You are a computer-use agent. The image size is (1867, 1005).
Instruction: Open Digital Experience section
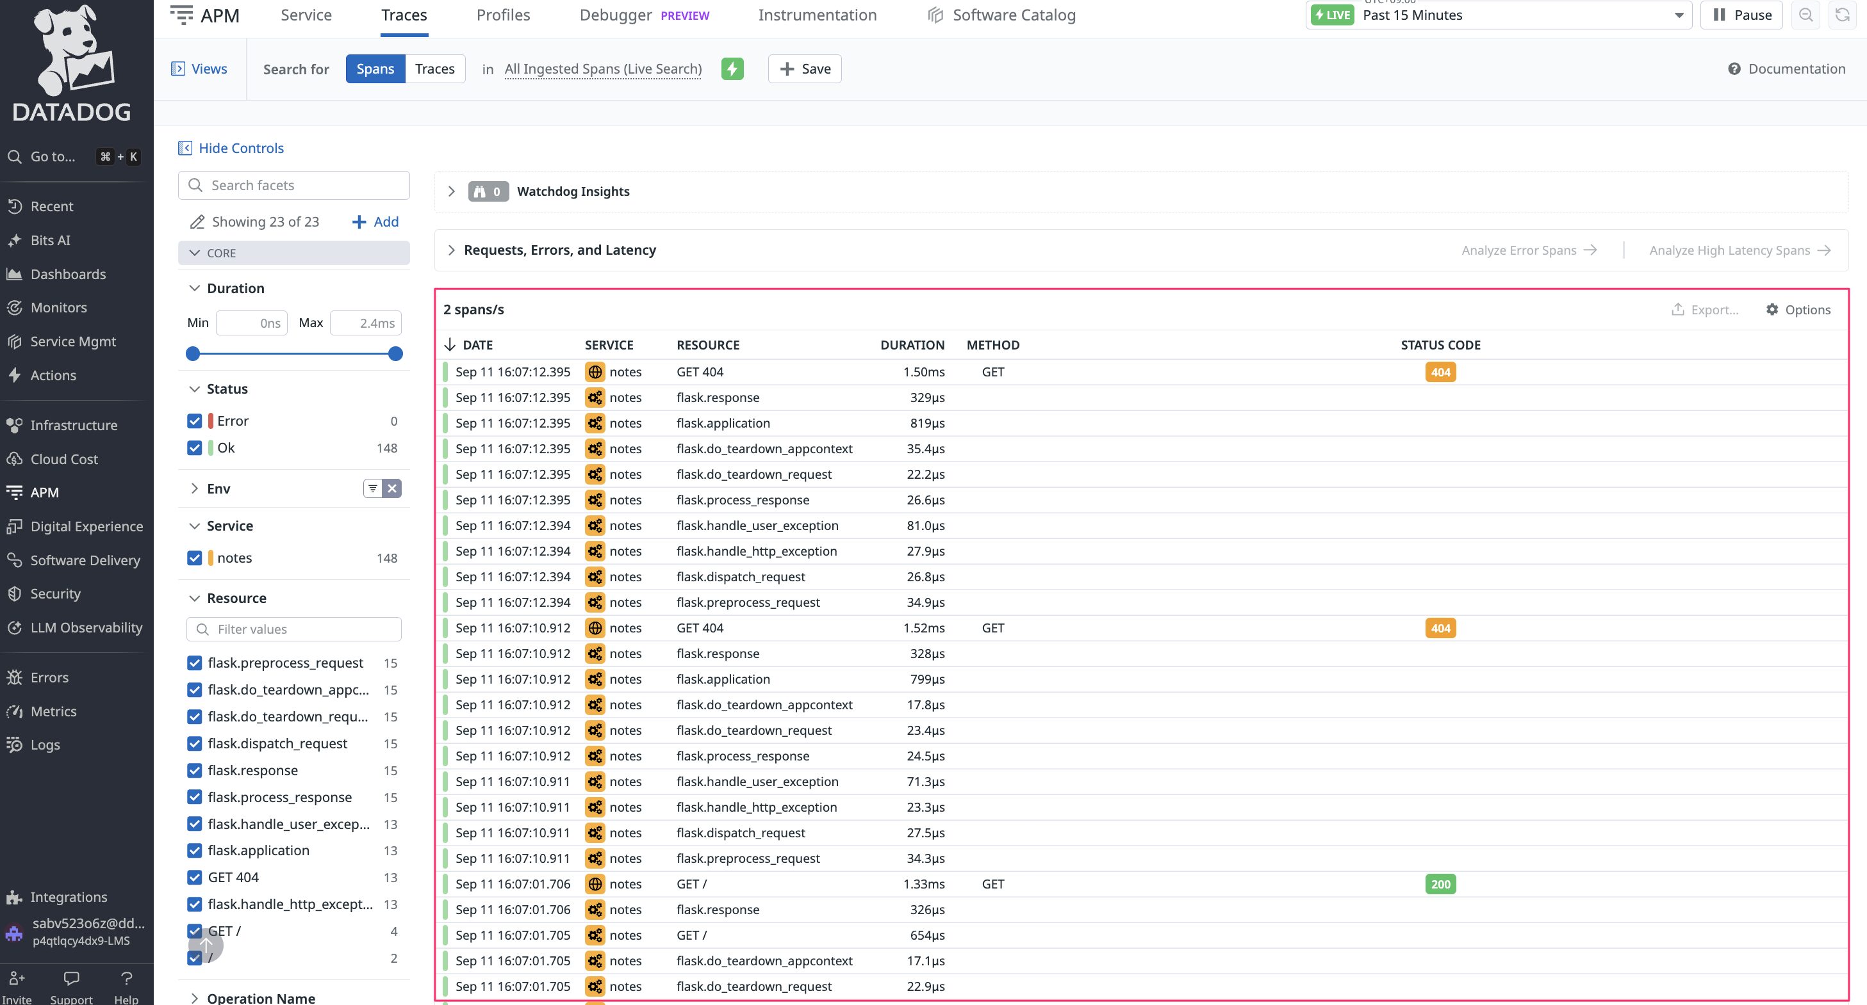[x=86, y=527]
